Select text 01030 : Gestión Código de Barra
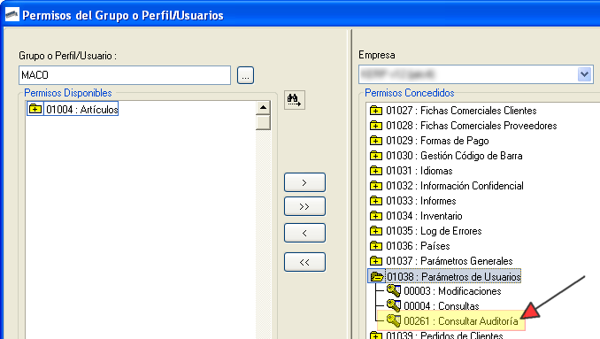Viewport: 600px width, 339px height. (454, 156)
